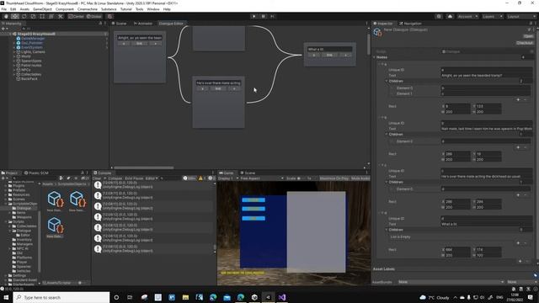Collapse the Nodes list in Inspector

(375, 57)
